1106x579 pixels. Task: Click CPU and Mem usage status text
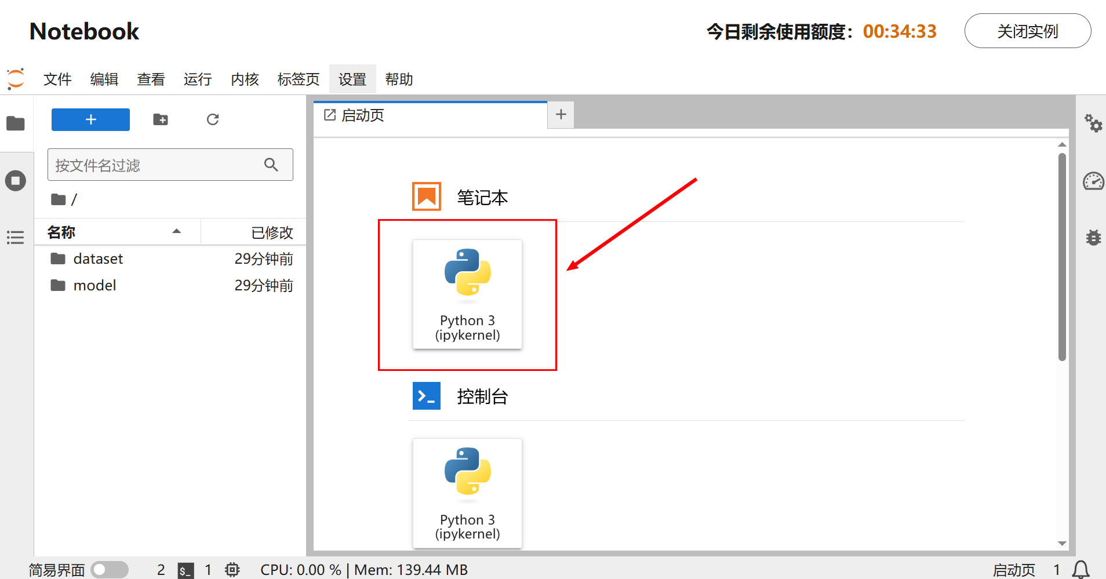[x=364, y=570]
